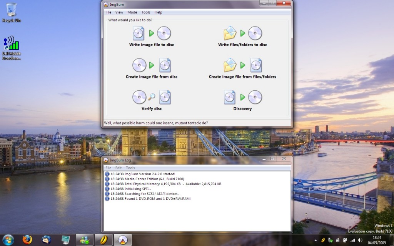This screenshot has width=394, height=246.
Task: Minimize the ImgBurn Log window
Action: click(x=264, y=159)
